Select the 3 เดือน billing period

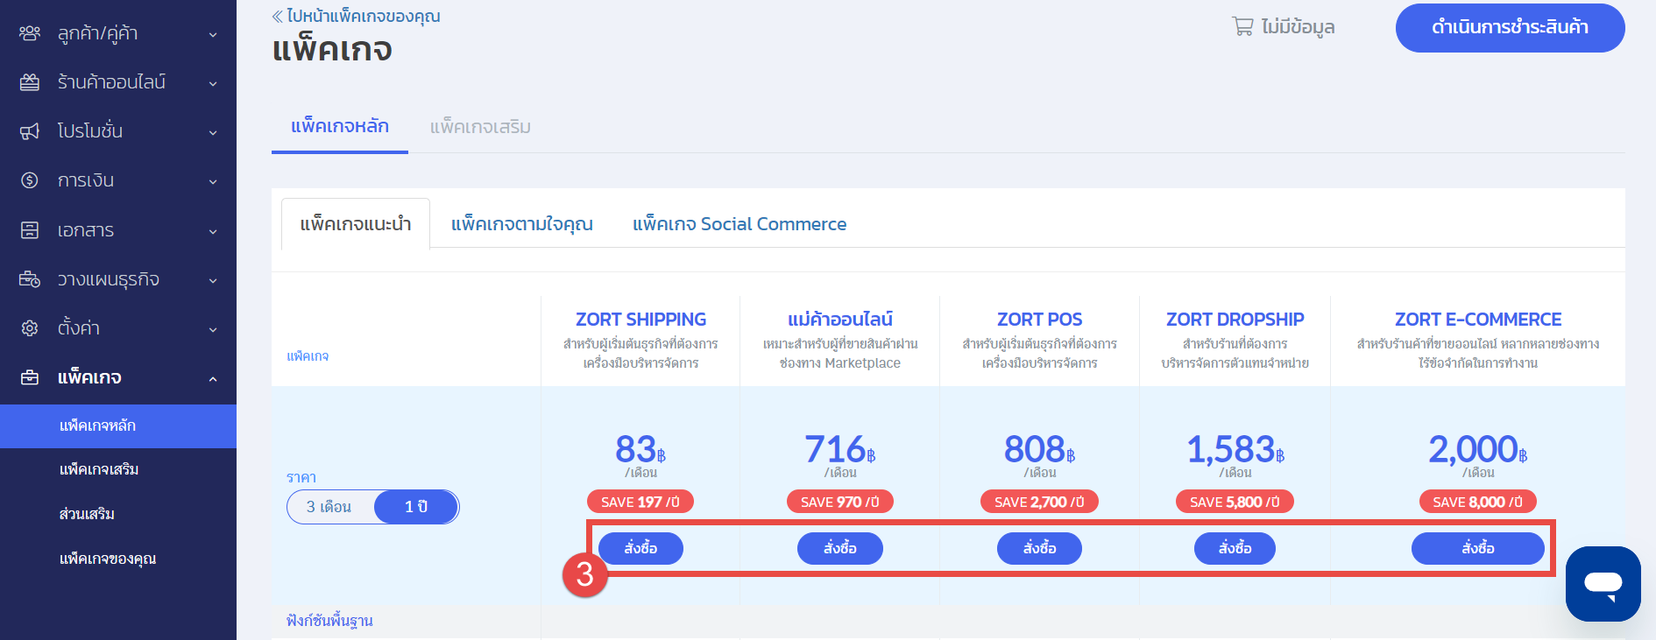329,507
